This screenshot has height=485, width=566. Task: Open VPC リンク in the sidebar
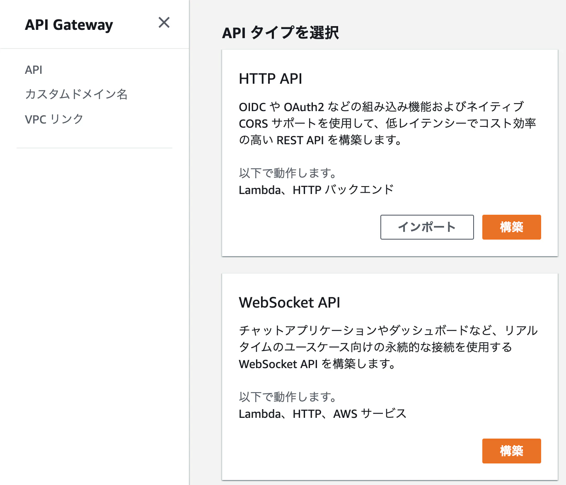(x=54, y=119)
